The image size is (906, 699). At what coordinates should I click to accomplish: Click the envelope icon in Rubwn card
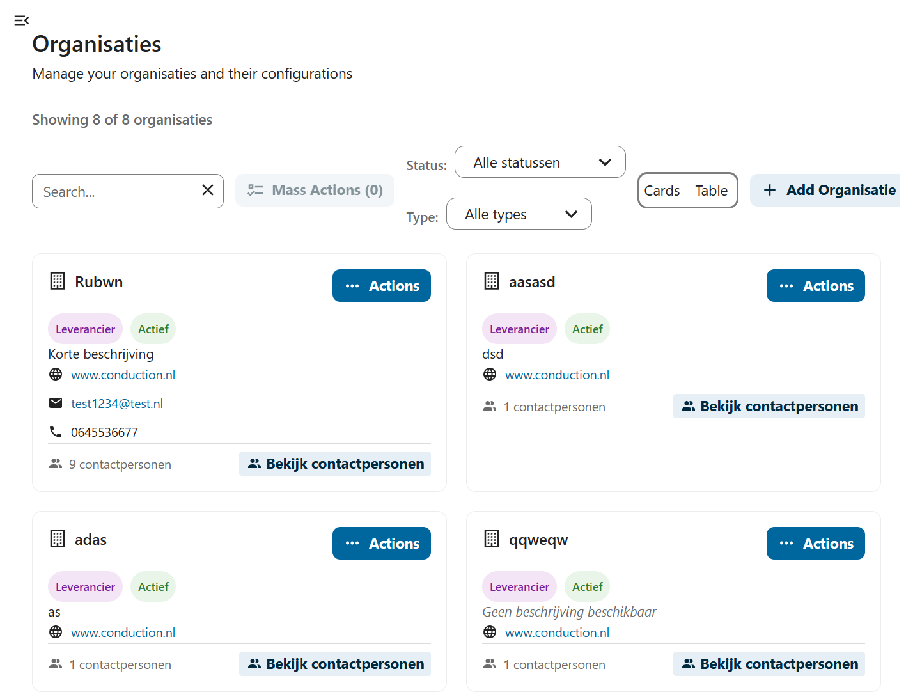pos(56,403)
